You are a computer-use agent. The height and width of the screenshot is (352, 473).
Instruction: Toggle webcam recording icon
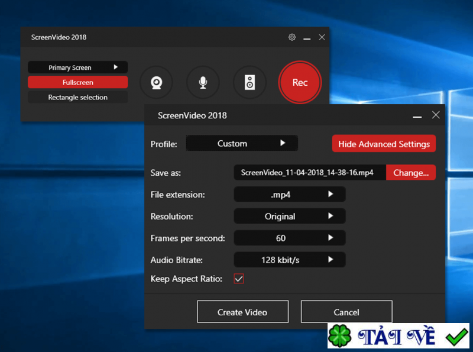click(156, 82)
